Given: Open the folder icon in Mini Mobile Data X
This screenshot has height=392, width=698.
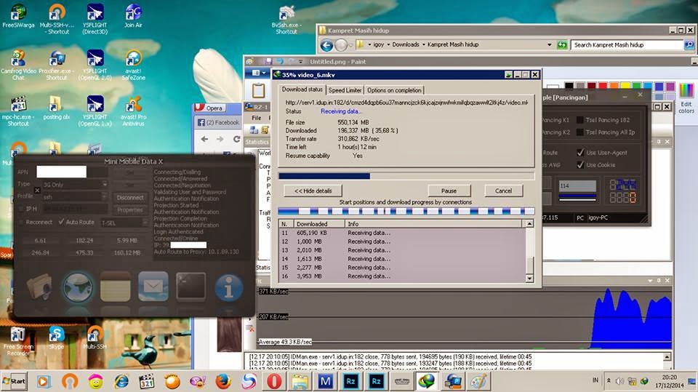Looking at the screenshot, I should [39, 287].
